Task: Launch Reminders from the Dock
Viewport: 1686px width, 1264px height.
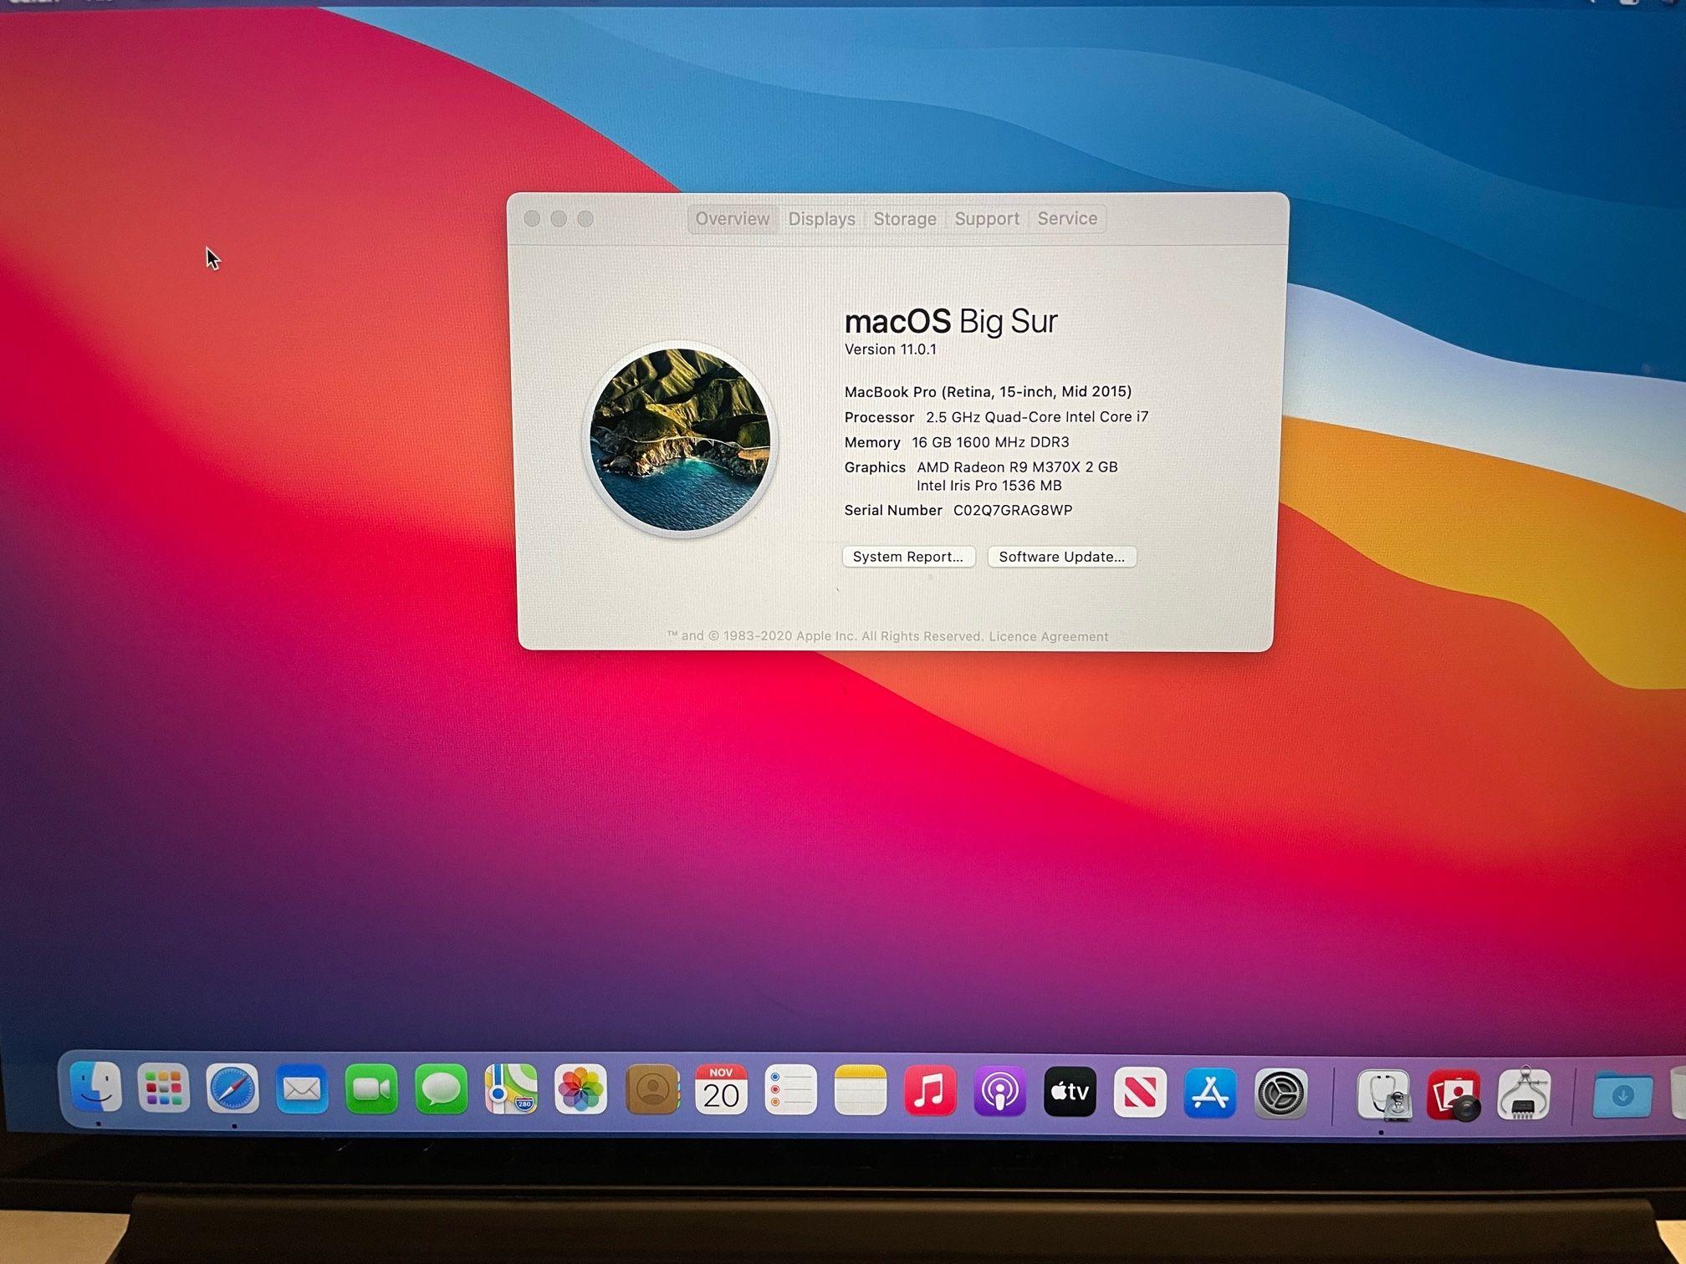Action: pyautogui.click(x=790, y=1089)
